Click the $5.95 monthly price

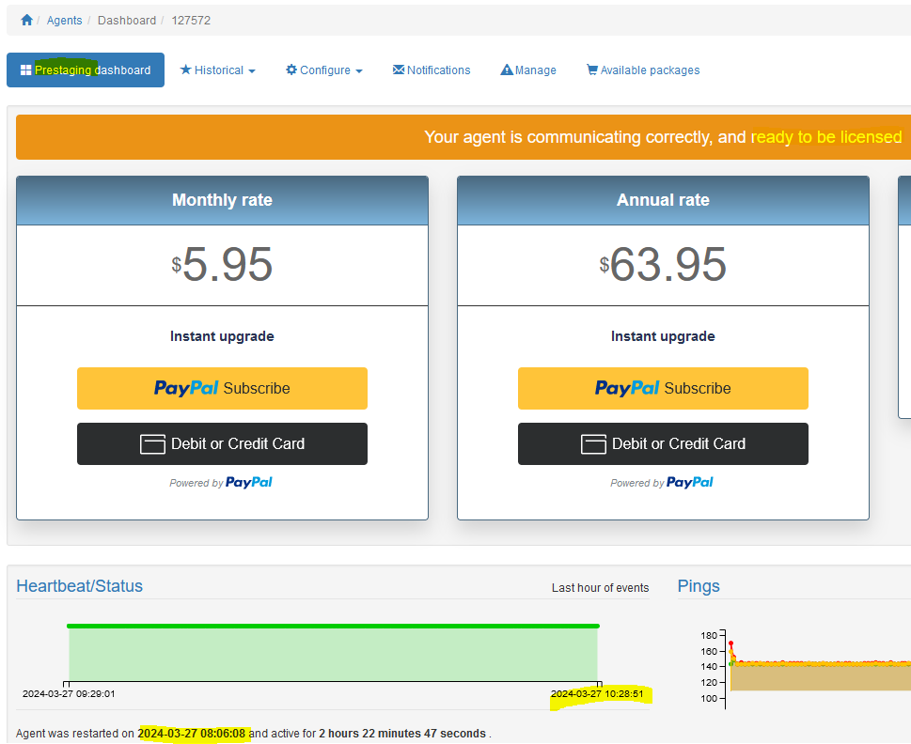pos(222,265)
